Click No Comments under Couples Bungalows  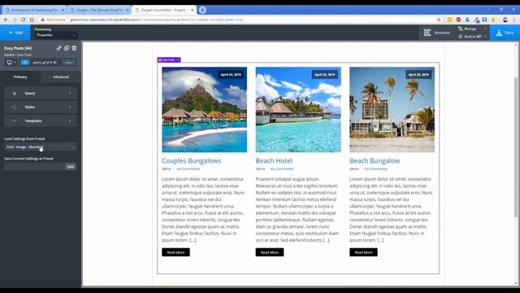point(188,168)
